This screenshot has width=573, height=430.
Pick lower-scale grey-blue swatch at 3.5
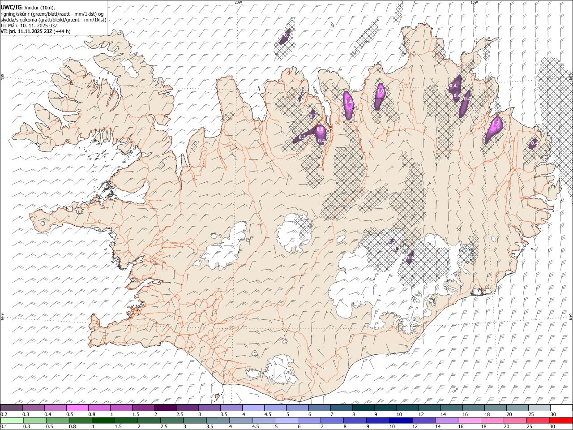(218, 420)
